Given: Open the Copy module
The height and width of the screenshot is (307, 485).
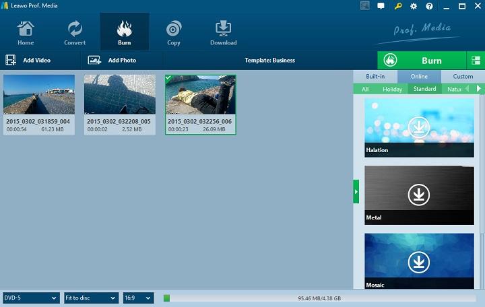Looking at the screenshot, I should (174, 33).
